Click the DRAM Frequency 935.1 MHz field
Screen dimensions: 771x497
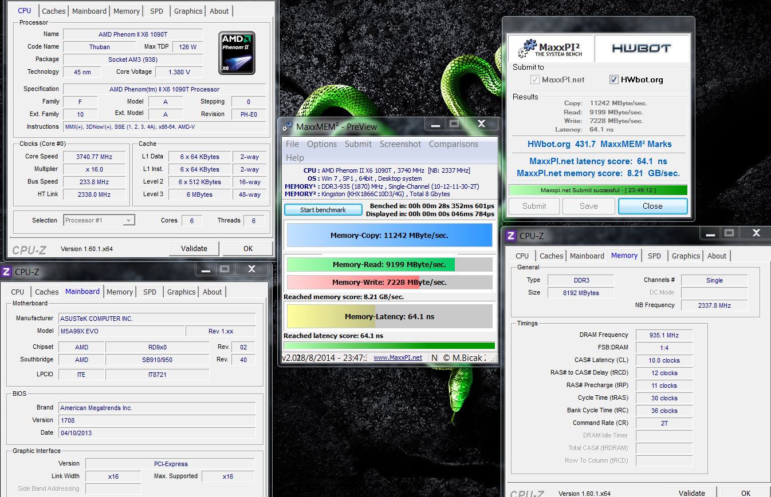click(664, 335)
